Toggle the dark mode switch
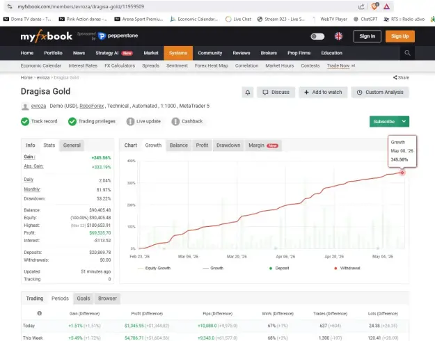Image resolution: width=435 pixels, height=341 pixels. pos(317,36)
